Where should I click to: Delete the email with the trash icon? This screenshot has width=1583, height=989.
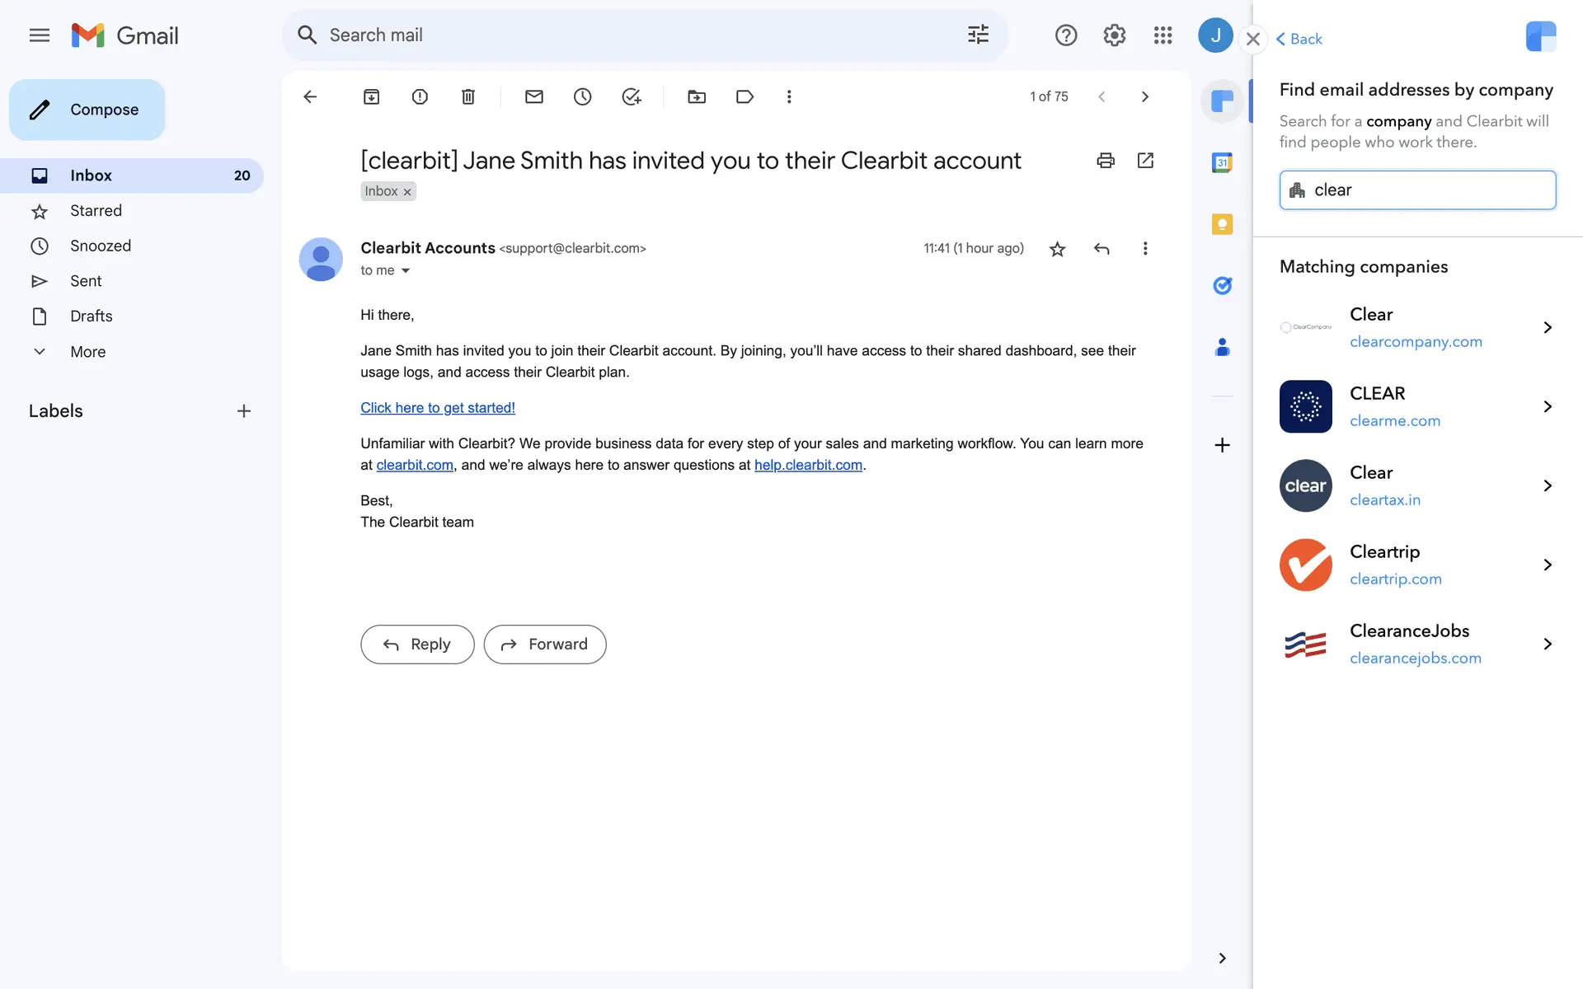click(467, 96)
